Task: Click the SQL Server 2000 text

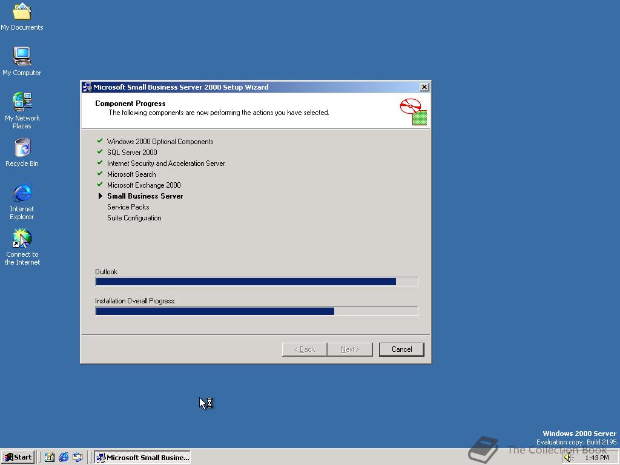Action: 132,152
